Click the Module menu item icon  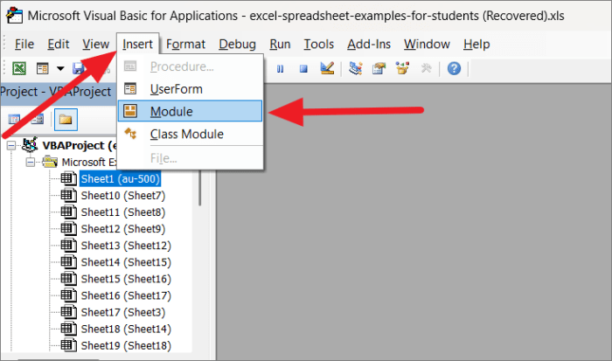(130, 111)
